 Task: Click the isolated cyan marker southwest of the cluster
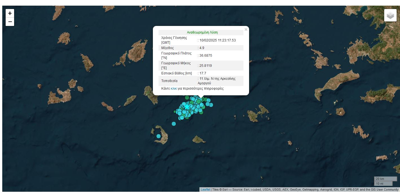pyautogui.click(x=174, y=124)
